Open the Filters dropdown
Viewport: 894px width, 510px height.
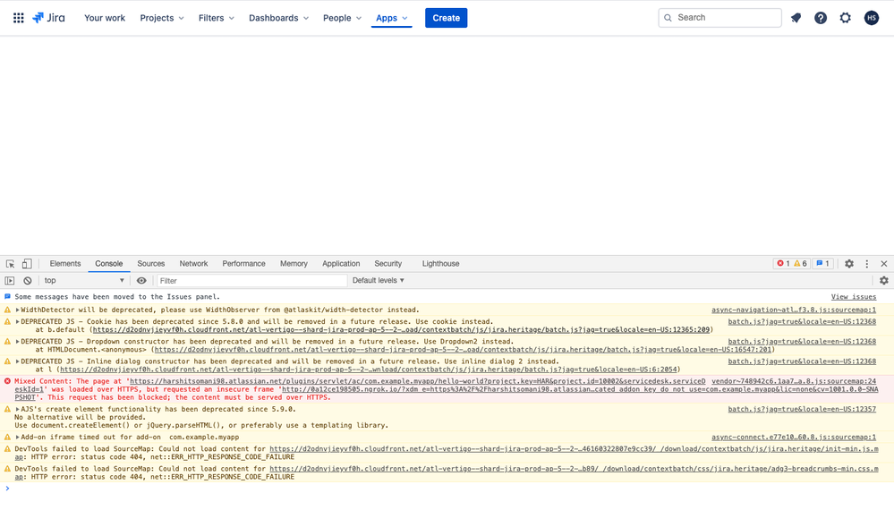pos(216,18)
